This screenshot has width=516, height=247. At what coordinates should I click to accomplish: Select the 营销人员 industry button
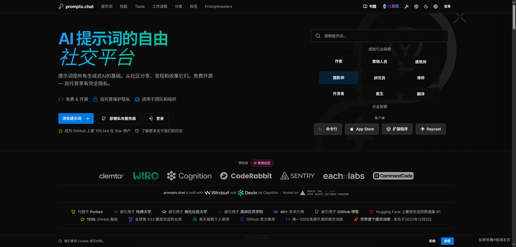click(x=379, y=62)
